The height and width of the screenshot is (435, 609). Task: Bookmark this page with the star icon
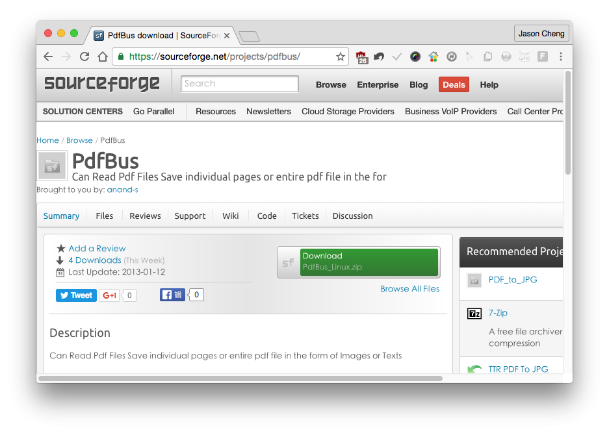coord(340,56)
